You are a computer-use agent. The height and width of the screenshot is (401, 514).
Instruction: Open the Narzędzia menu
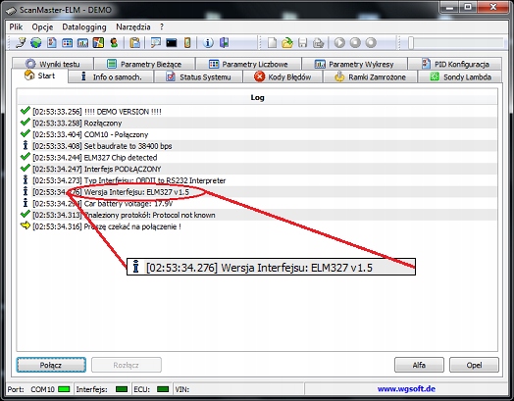[133, 26]
